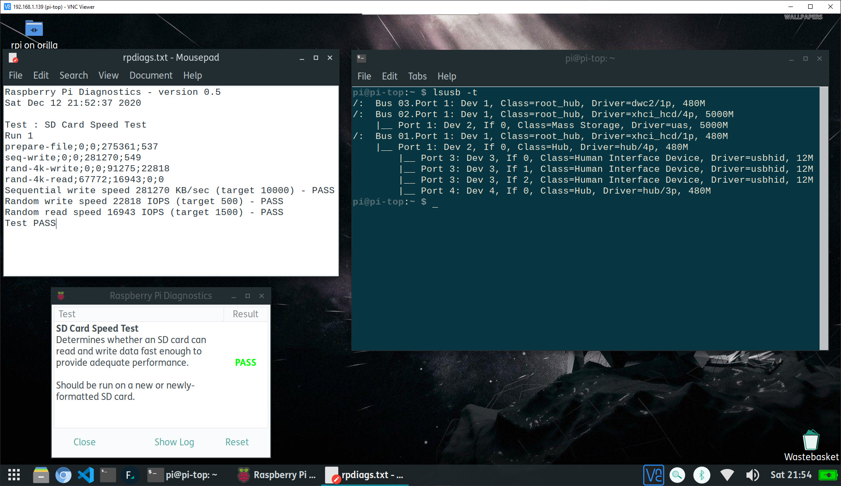Click Reset in Diagnostics window
Image resolution: width=841 pixels, height=486 pixels.
pyautogui.click(x=237, y=442)
